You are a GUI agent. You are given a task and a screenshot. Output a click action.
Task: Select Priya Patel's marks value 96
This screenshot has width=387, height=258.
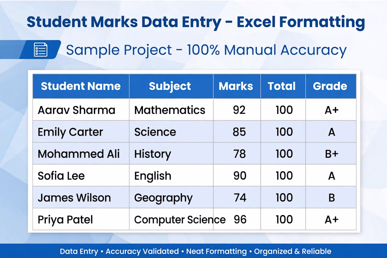pyautogui.click(x=240, y=219)
